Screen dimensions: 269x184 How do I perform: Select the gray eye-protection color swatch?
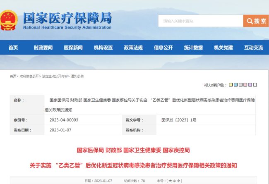point(240,84)
